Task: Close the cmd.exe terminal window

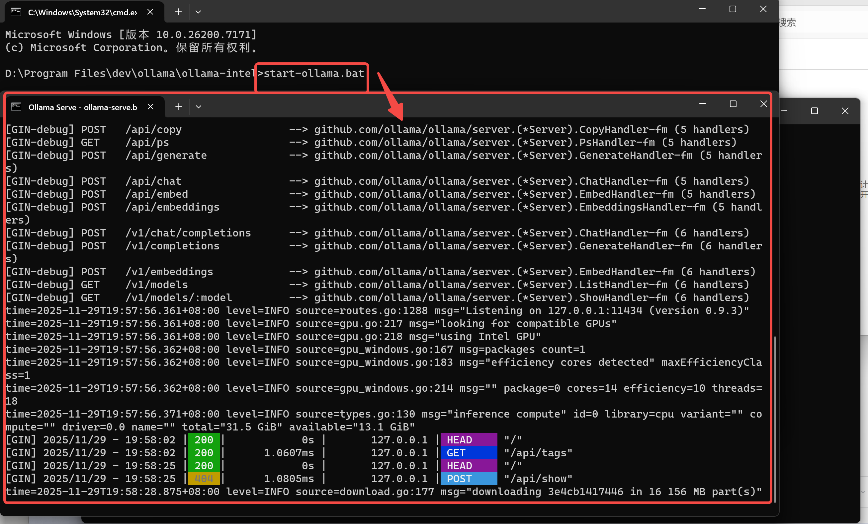Action: [763, 9]
